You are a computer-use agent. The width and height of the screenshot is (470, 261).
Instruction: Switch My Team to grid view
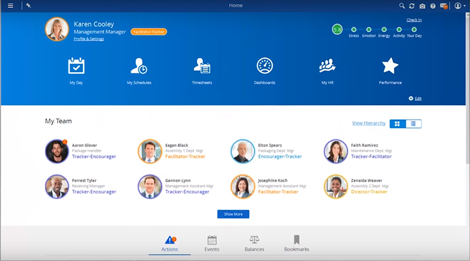(x=398, y=124)
